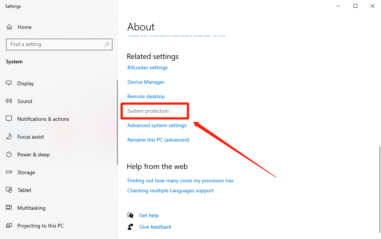Viewport: 381px width, 239px height.
Task: Open Remote desktop link
Action: click(146, 96)
